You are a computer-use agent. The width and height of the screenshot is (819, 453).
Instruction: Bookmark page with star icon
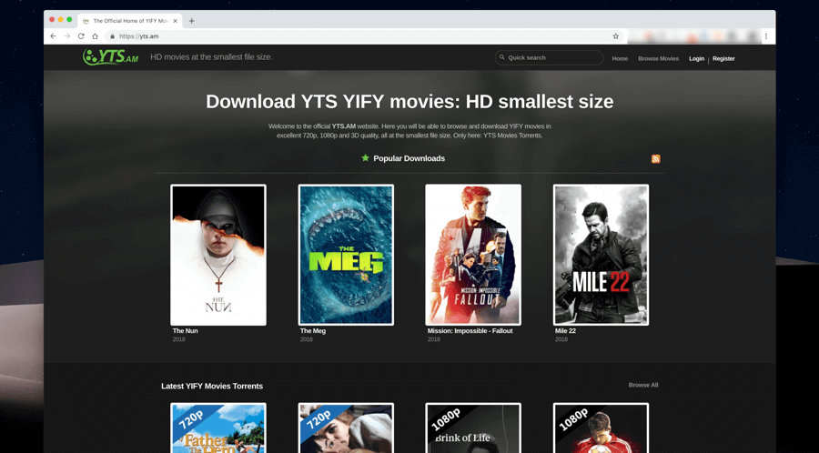pyautogui.click(x=616, y=36)
